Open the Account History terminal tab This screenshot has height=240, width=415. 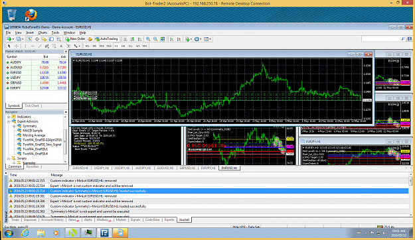(x=52, y=220)
